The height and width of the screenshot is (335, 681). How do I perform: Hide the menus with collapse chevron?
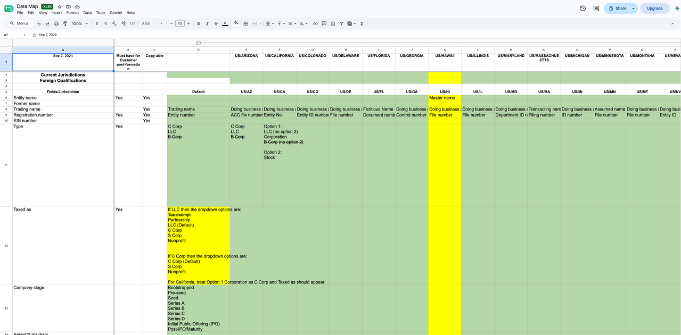pyautogui.click(x=672, y=23)
